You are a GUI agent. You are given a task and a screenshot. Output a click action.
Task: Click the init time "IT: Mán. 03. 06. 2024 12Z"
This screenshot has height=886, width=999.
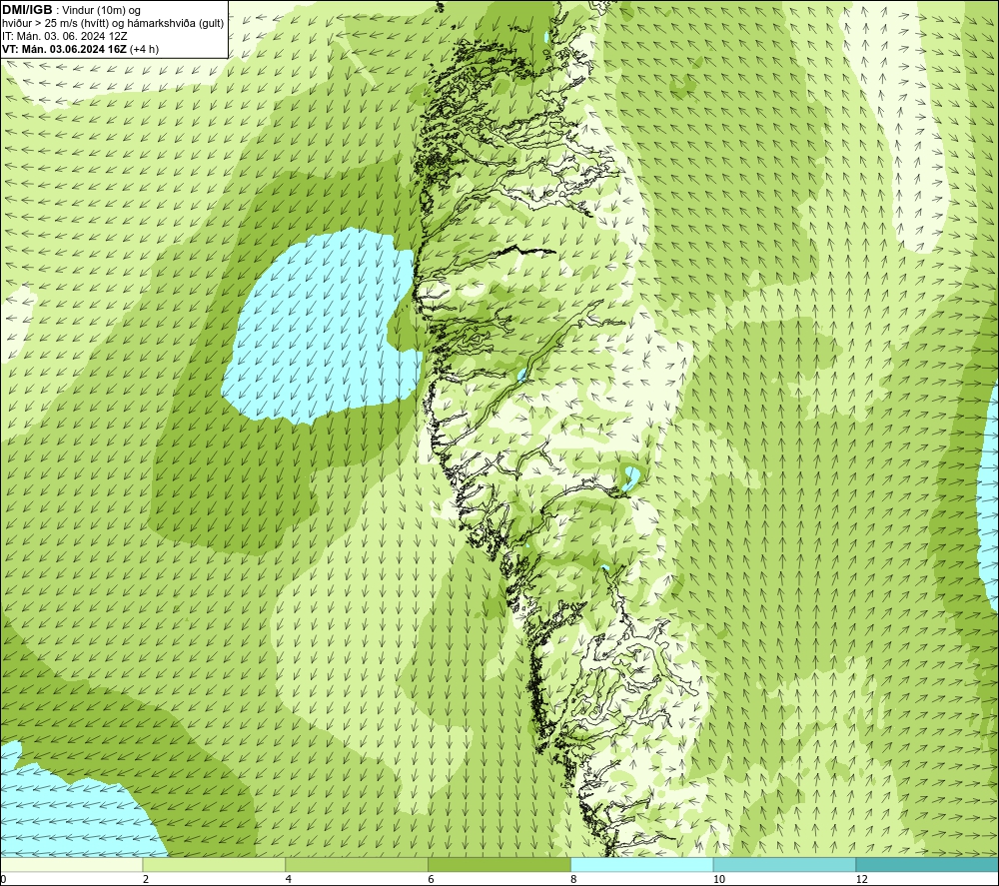[65, 36]
